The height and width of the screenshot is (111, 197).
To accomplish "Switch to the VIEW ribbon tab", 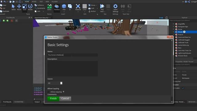I will (x=47, y=2).
